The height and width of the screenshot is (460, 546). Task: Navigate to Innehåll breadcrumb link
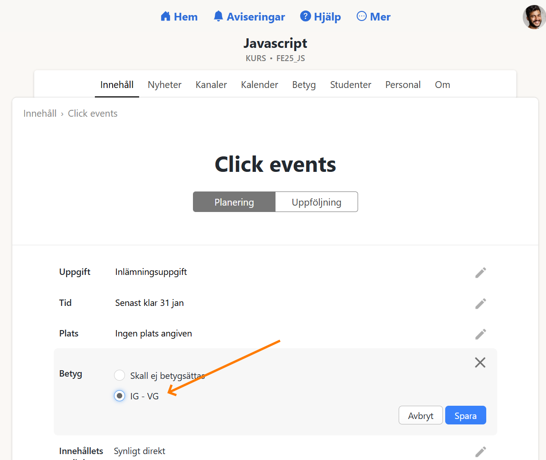click(x=40, y=114)
